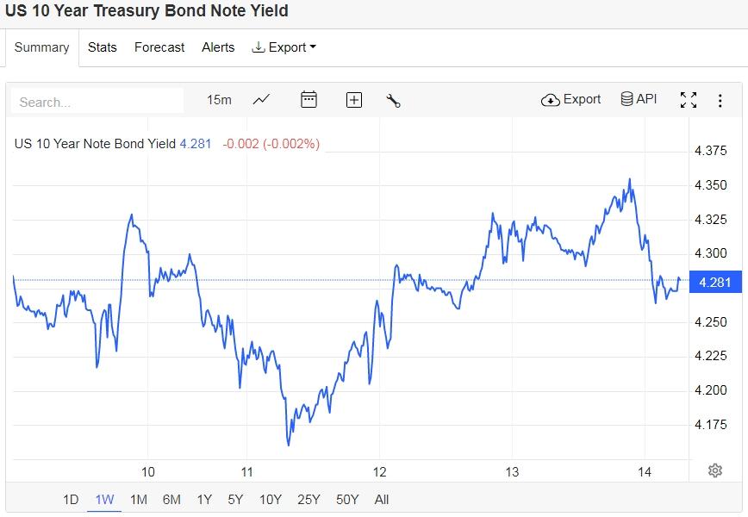The height and width of the screenshot is (517, 748).
Task: Select the 1D time range
Action: pyautogui.click(x=71, y=499)
